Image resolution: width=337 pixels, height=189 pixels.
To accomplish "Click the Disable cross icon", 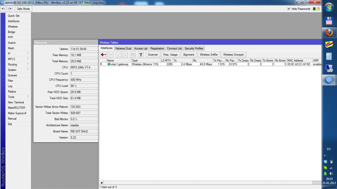I will point(125,55).
